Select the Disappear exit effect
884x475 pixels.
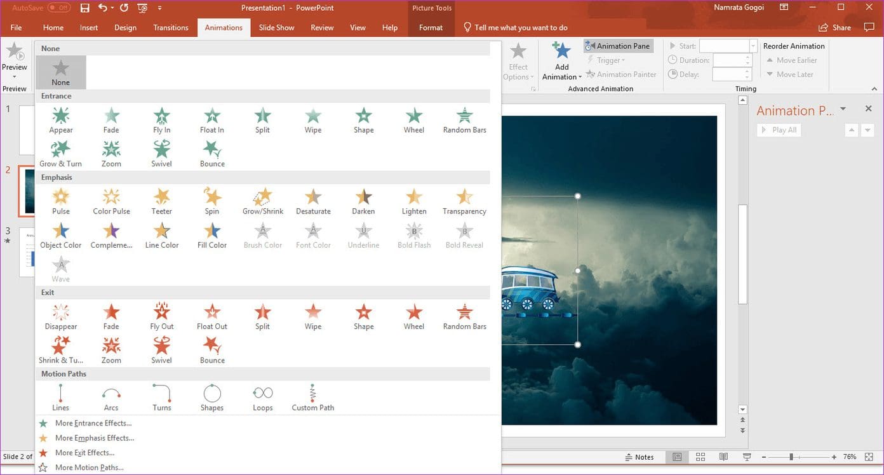coord(60,316)
